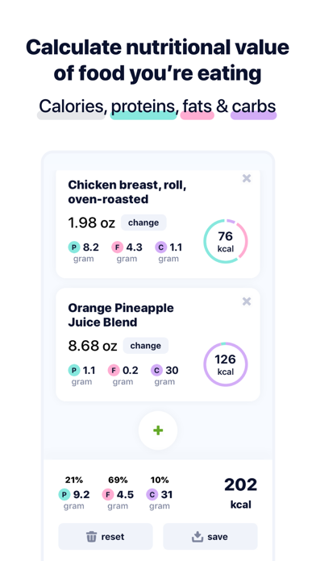The height and width of the screenshot is (561, 316).
Task: Change the 1.98 oz chicken amount
Action: pyautogui.click(x=143, y=222)
